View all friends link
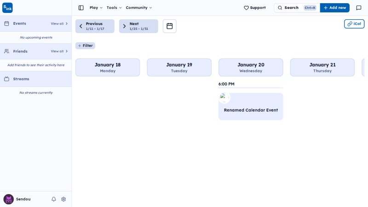Image resolution: width=368 pixels, height=207 pixels. pyautogui.click(x=59, y=51)
